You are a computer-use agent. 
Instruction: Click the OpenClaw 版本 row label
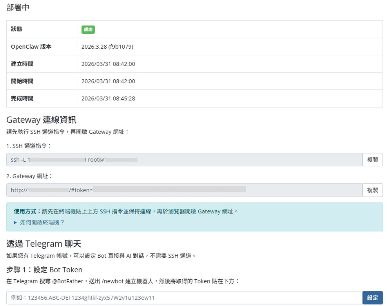(x=31, y=47)
